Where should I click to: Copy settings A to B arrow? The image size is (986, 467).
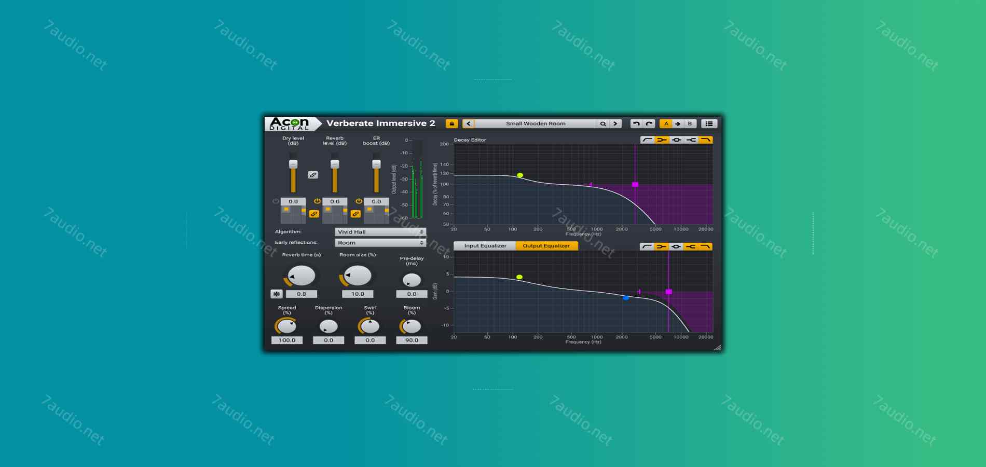click(678, 123)
